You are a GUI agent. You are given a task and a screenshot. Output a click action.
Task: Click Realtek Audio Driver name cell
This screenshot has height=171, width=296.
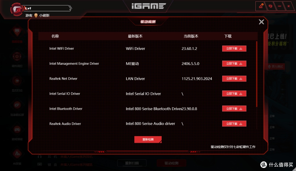tap(65, 124)
